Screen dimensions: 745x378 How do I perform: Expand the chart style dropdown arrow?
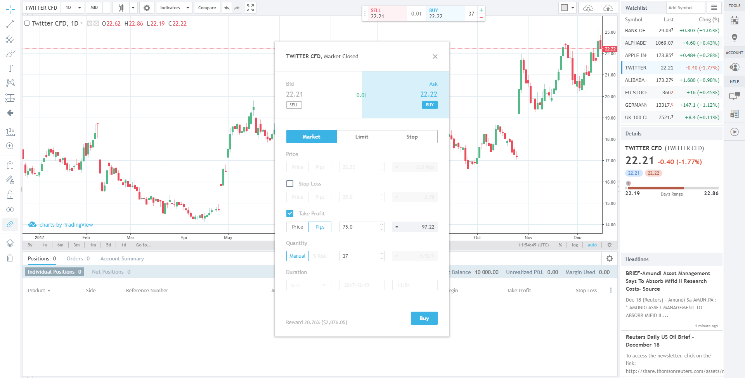[x=133, y=8]
